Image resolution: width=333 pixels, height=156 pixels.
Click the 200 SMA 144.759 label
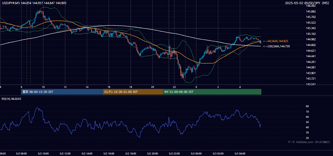tap(276, 46)
